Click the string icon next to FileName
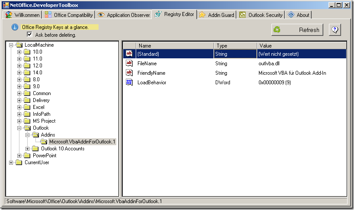This screenshot has width=354, height=210. pyautogui.click(x=129, y=64)
